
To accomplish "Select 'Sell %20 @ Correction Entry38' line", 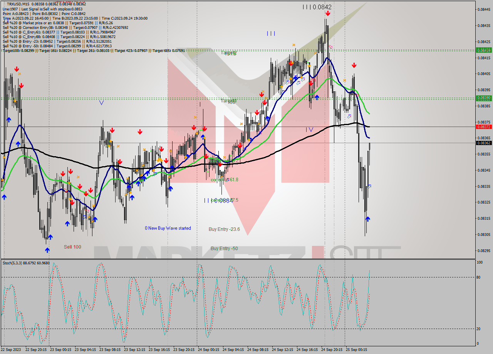I will [65, 27].
